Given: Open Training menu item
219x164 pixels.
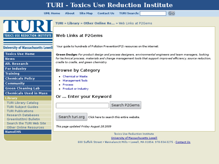Looking at the screenshot, I should click(x=28, y=73).
